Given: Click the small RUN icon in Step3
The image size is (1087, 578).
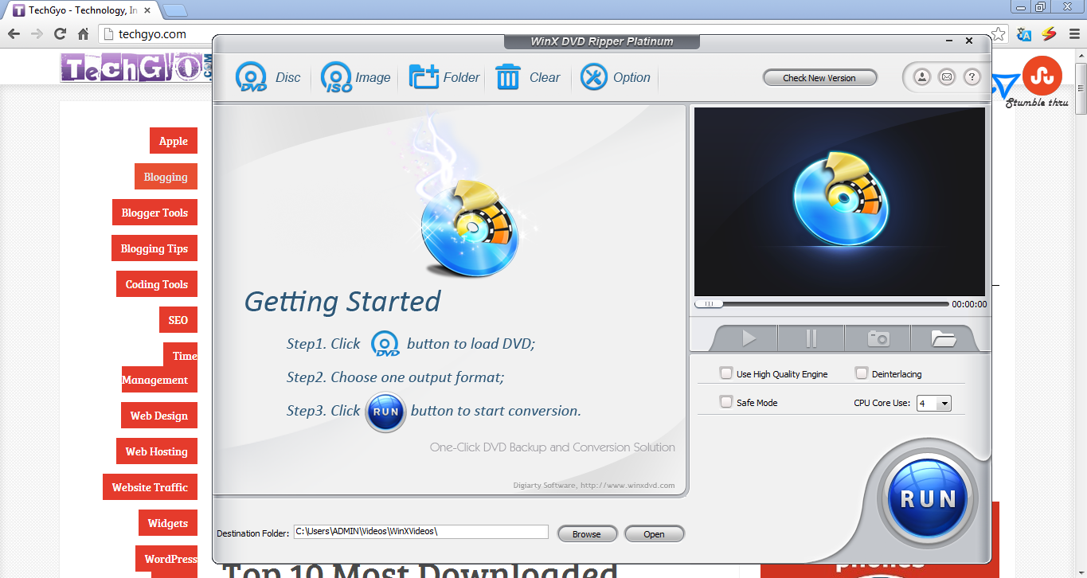Looking at the screenshot, I should click(385, 412).
